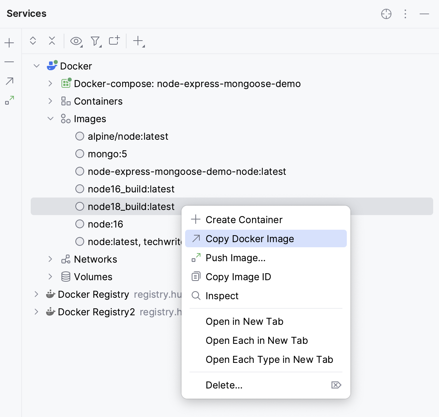Click the Collapse All toolbar icon
This screenshot has width=439, height=417.
pyautogui.click(x=52, y=41)
